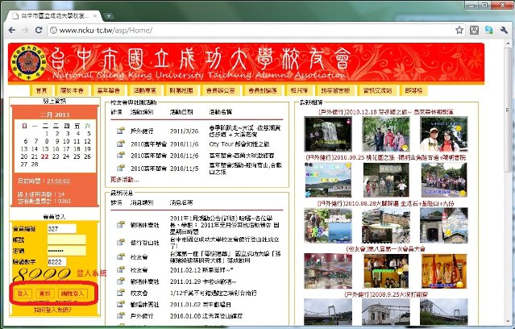515x329 pixels.
Task: Open detail icon for the 2011.01.29 news row
Action: pos(121,281)
